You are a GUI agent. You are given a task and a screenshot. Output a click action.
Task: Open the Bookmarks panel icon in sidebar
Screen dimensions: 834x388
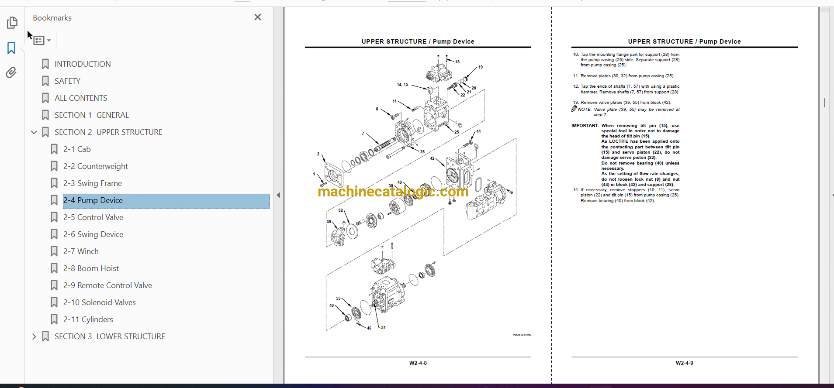12,48
